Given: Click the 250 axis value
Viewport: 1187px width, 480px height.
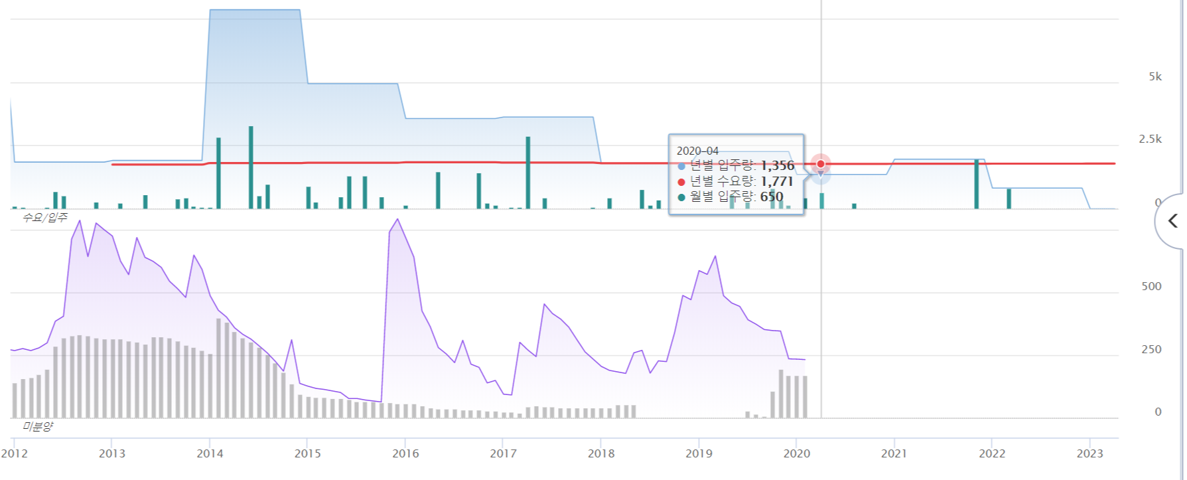Looking at the screenshot, I should (1151, 349).
